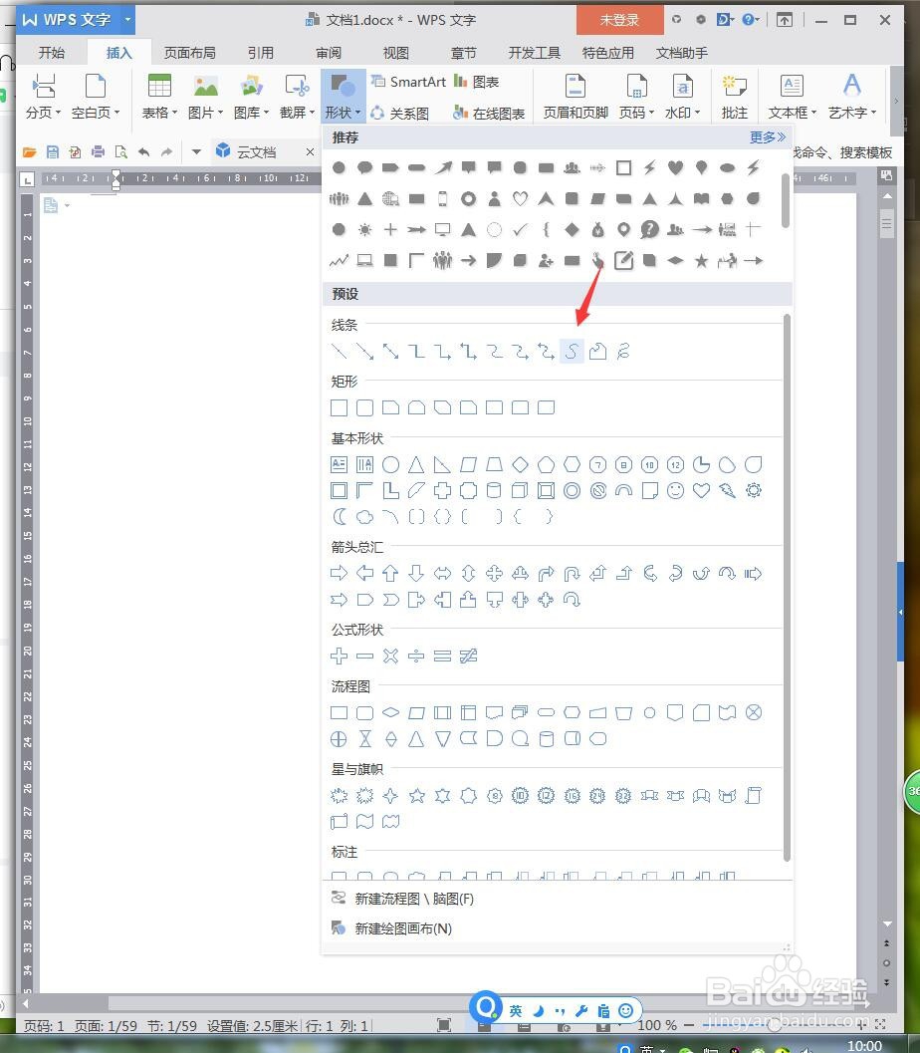920x1053 pixels.
Task: Click the document vertical scrollbar thumb
Action: (887, 223)
